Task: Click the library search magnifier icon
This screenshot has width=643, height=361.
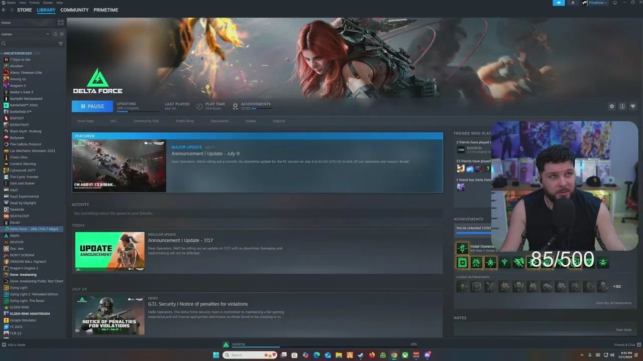Action: [x=4, y=44]
